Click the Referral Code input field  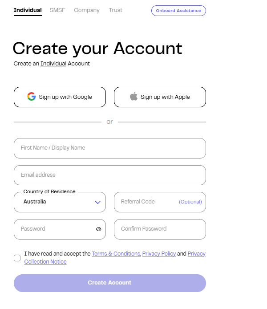(147, 202)
